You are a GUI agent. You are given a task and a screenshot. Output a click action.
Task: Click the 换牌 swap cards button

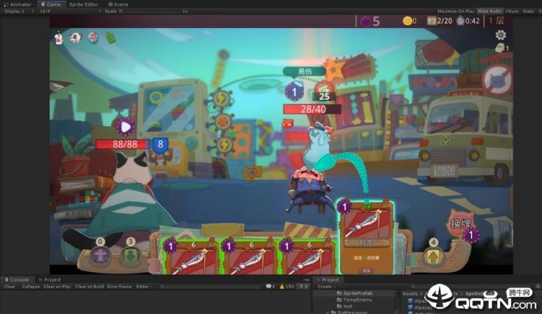461,225
